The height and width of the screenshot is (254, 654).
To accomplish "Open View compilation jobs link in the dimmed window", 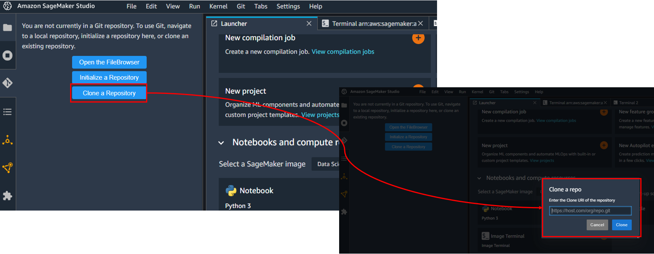I will 556,121.
